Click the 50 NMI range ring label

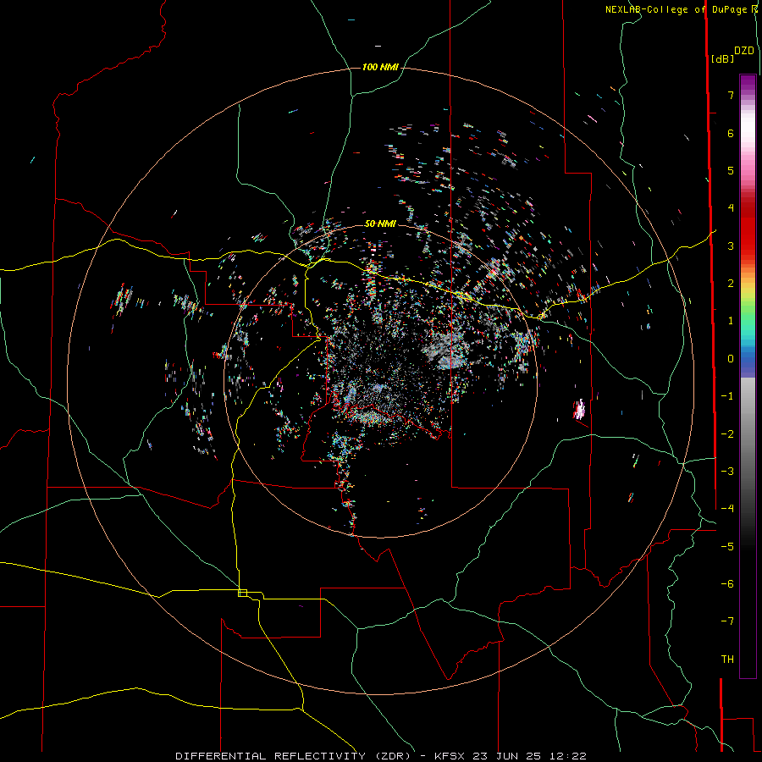380,224
